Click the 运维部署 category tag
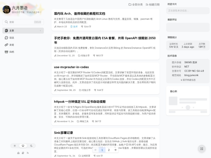Image resolution: width=211 pixels, height=158 pixels. pos(84,156)
